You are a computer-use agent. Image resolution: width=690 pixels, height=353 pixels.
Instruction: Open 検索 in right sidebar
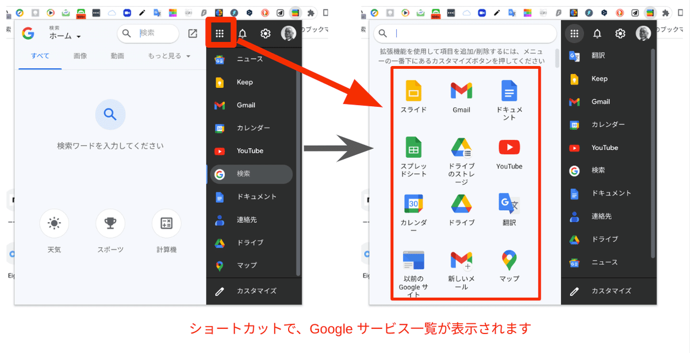[x=606, y=170]
